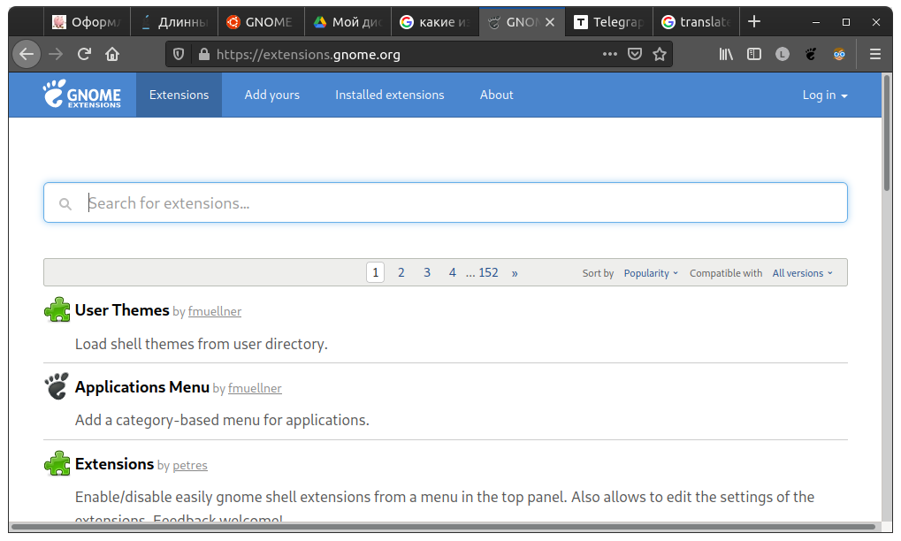Viewport: 901px width, 541px height.
Task: Open a new browser tab
Action: [754, 22]
